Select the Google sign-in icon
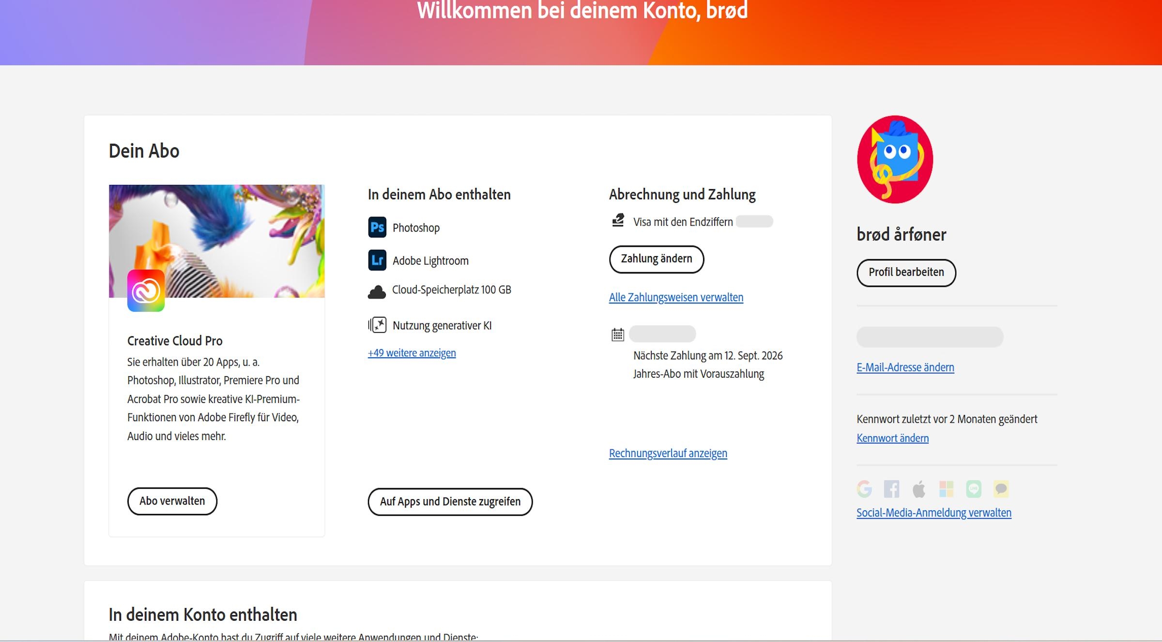The height and width of the screenshot is (642, 1162). (865, 490)
